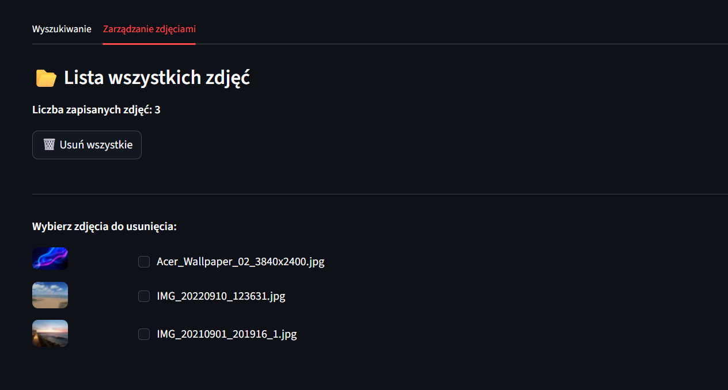The height and width of the screenshot is (390, 728).
Task: Click the Liczba zapisanych zdjęć count text
Action: click(x=92, y=110)
